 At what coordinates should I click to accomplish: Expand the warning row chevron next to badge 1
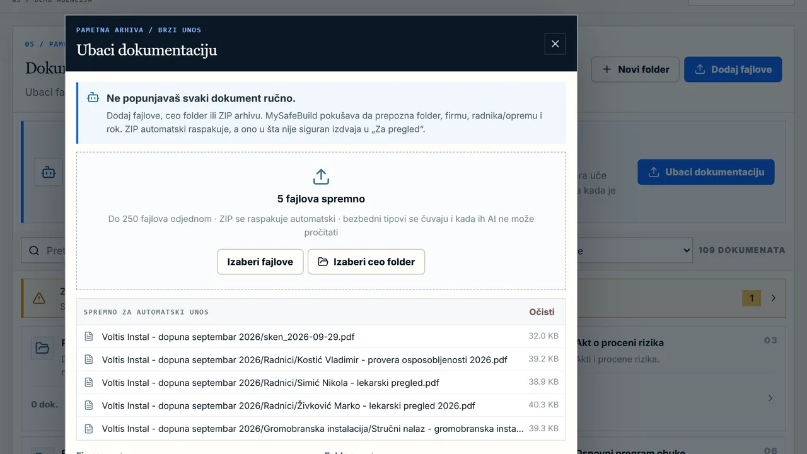pos(774,298)
